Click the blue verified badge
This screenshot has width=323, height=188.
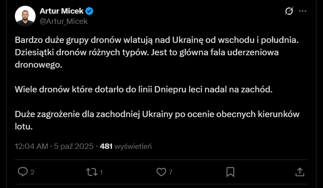pyautogui.click(x=89, y=12)
